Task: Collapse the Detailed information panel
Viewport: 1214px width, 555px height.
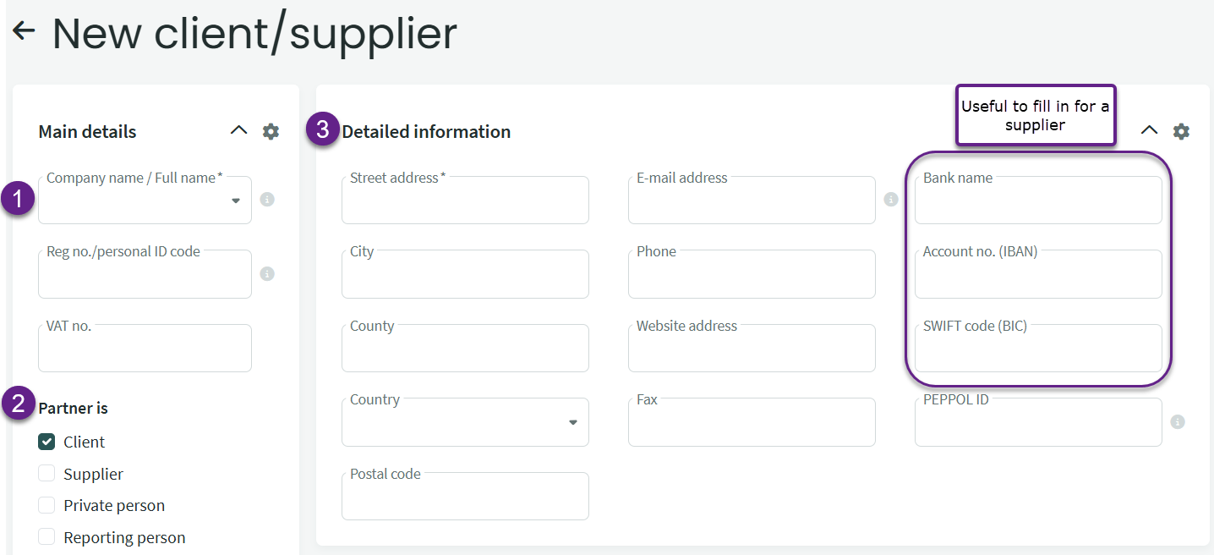Action: pos(1149,130)
